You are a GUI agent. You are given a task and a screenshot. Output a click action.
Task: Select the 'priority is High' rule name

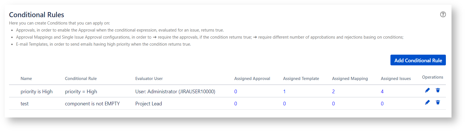[x=37, y=92]
